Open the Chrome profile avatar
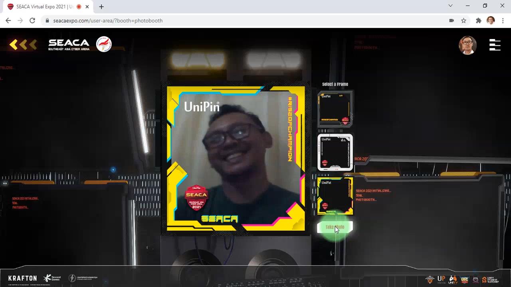 (x=491, y=20)
